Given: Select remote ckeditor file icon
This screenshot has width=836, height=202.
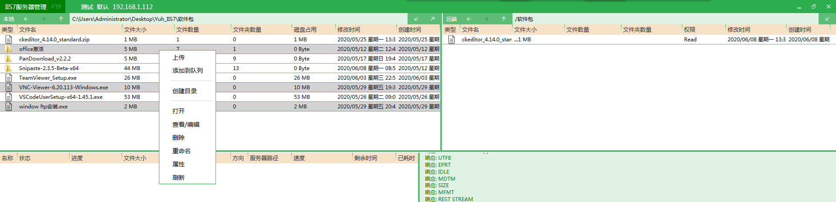Looking at the screenshot, I should click(x=452, y=39).
